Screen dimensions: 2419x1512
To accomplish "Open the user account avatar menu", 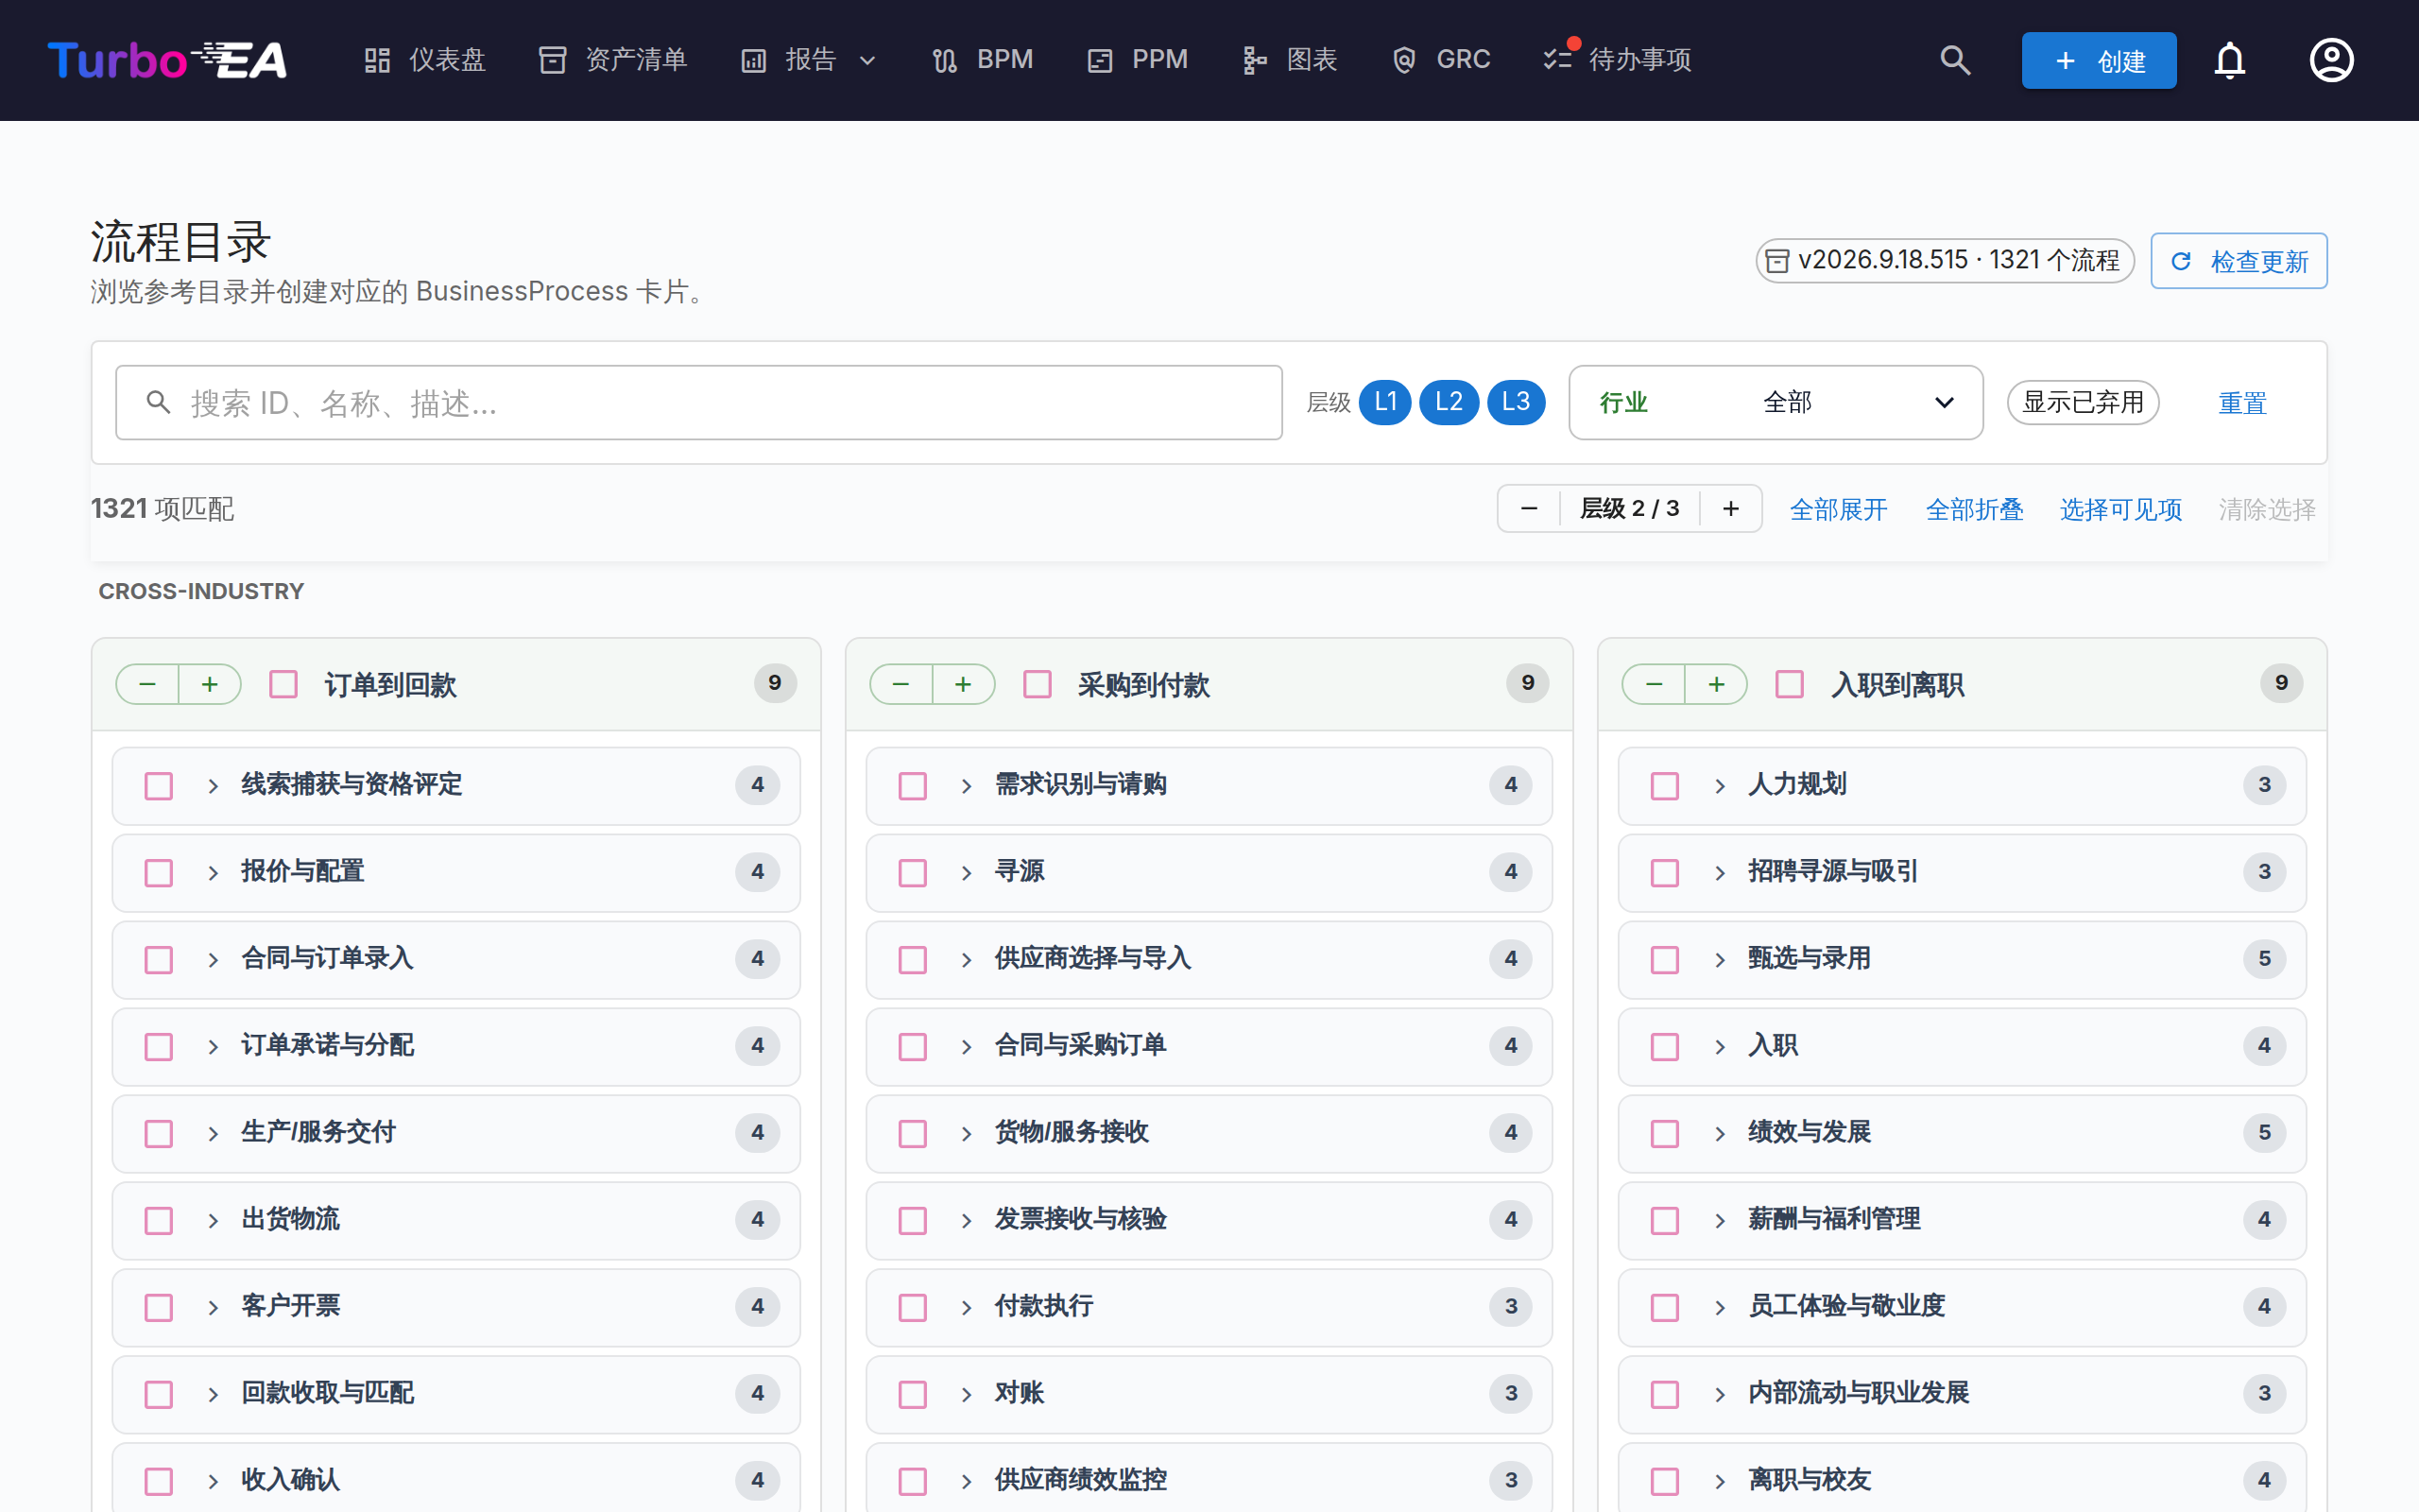I will point(2331,60).
